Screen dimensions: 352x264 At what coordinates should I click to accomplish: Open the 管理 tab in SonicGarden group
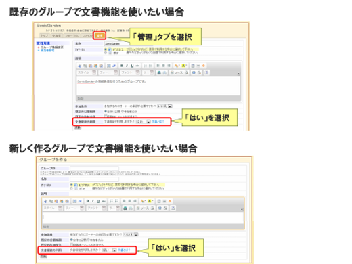click(x=100, y=35)
